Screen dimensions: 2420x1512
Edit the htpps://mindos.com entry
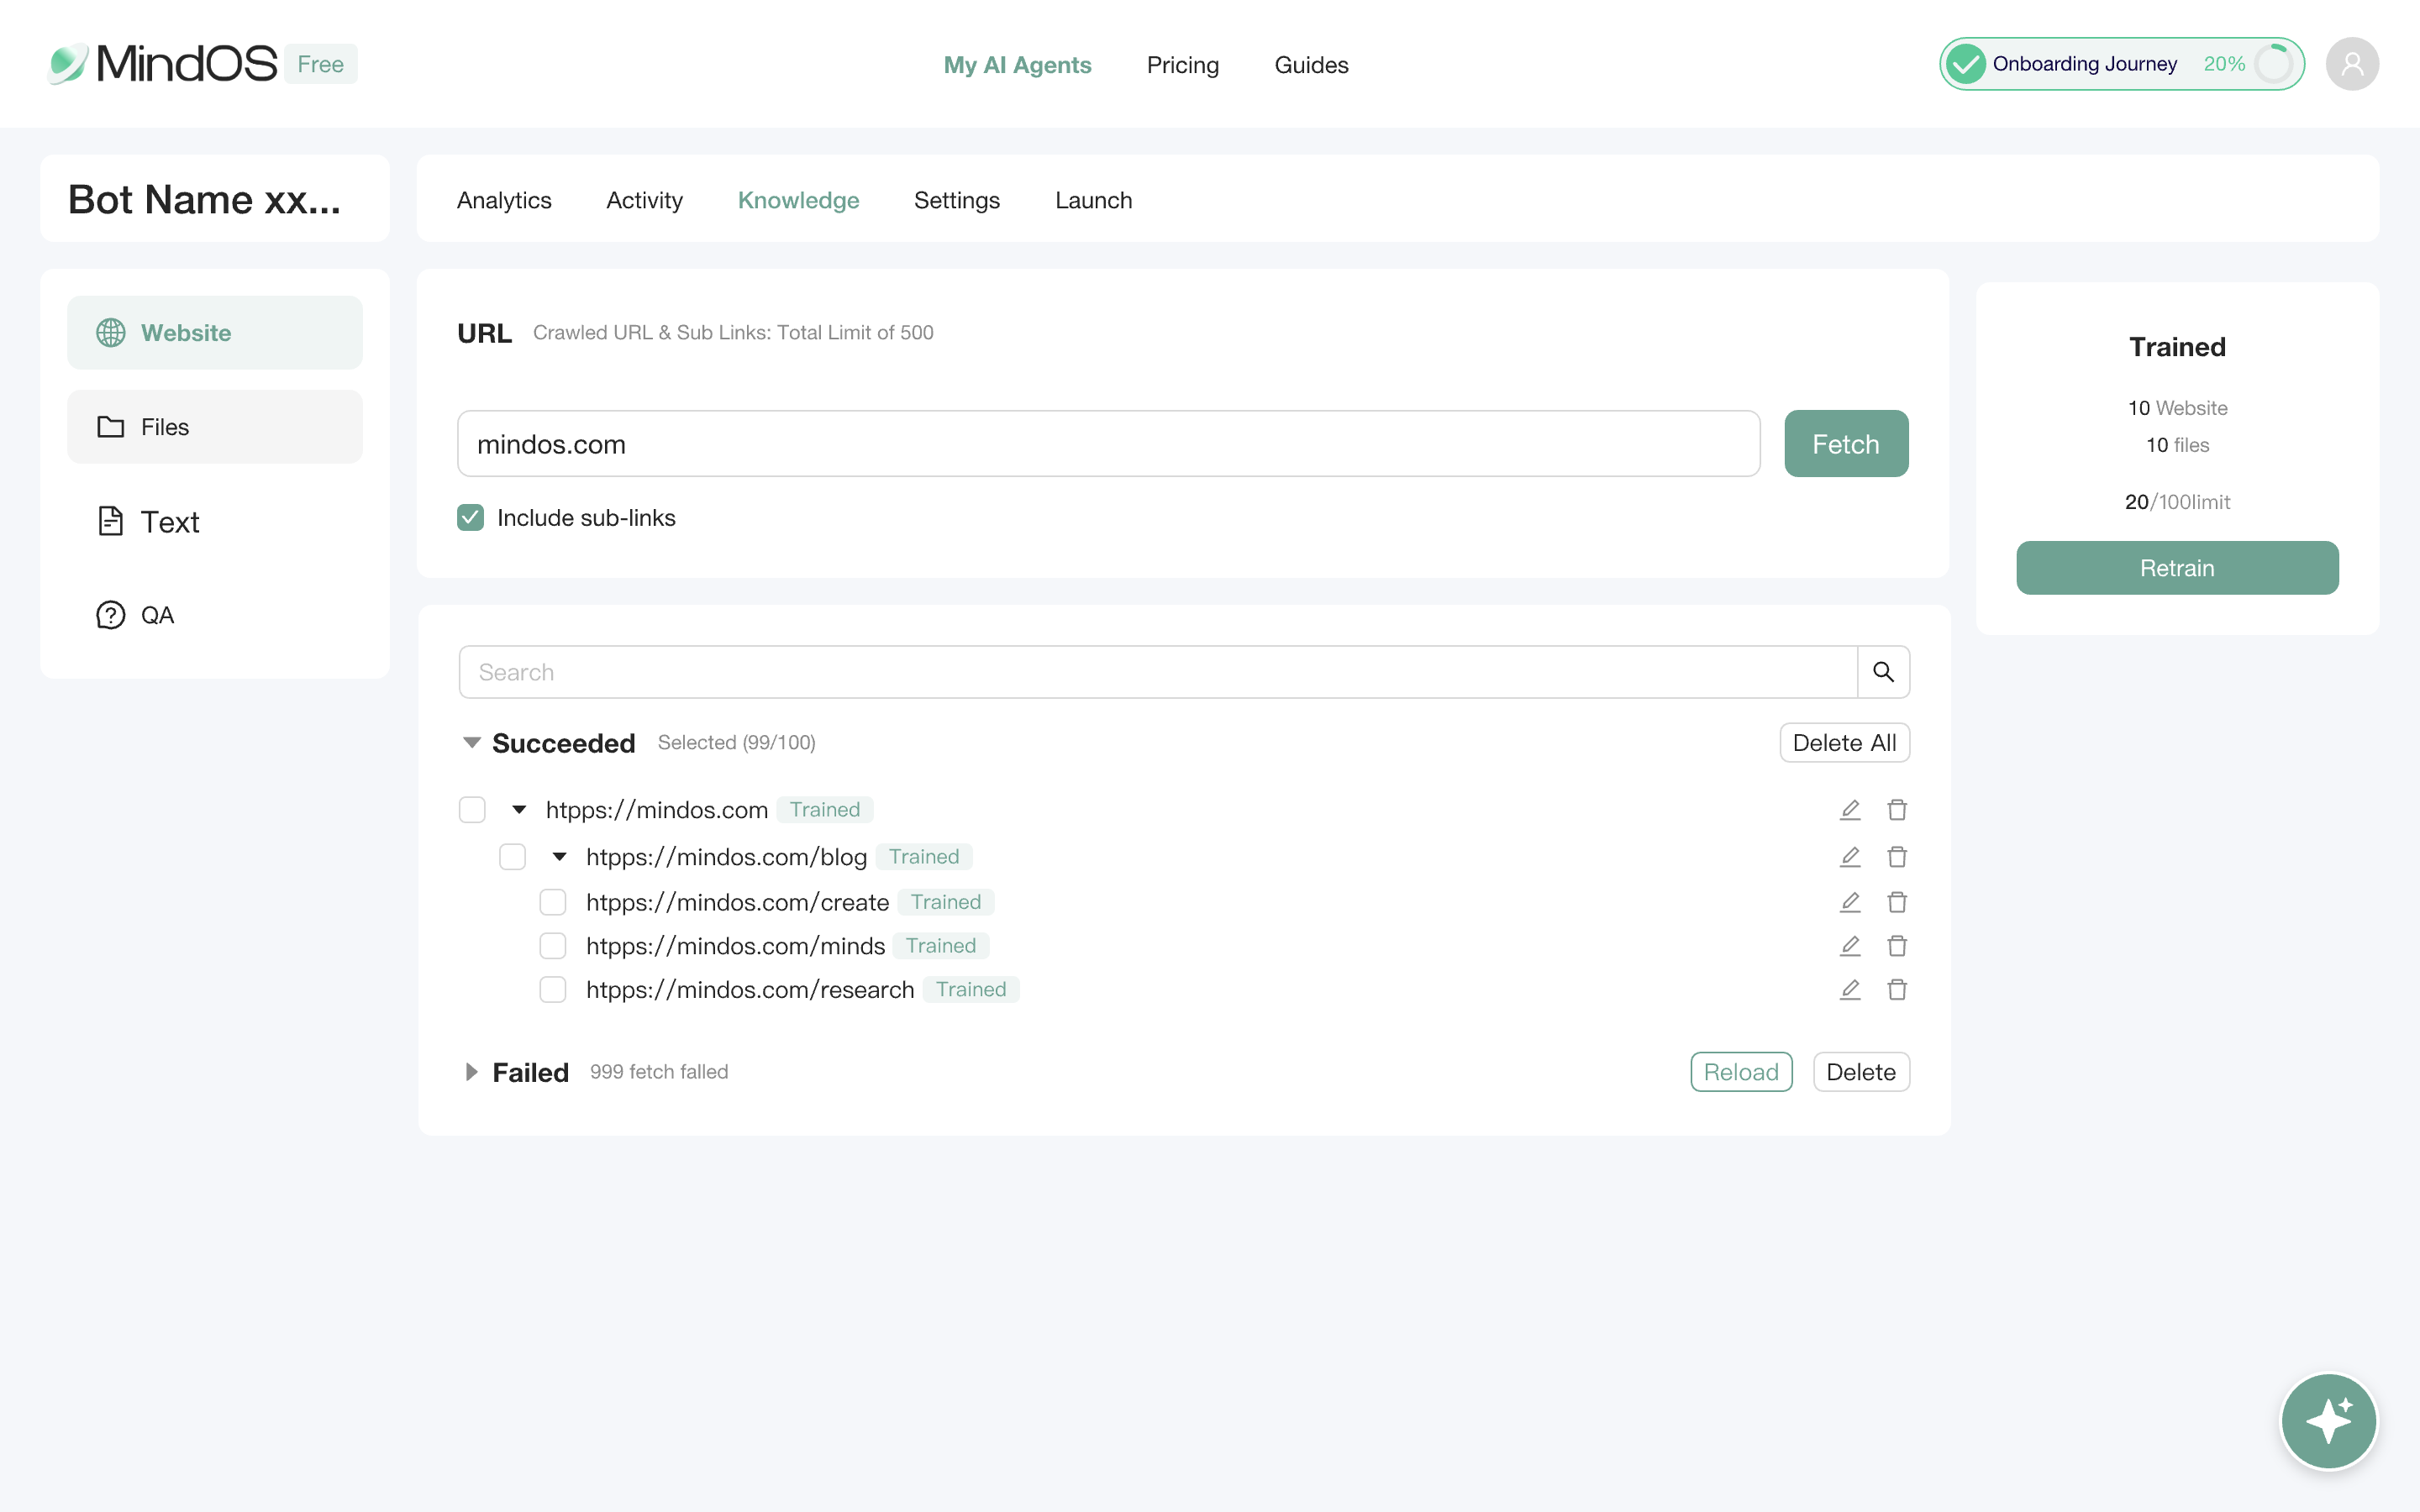1850,810
